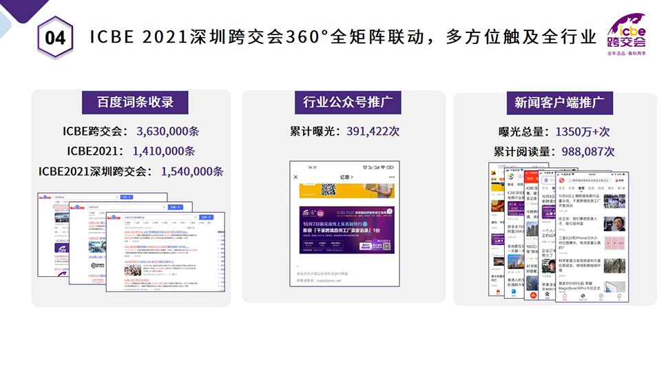This screenshot has width=668, height=376.
Task: Click the search bar in the front news screenshot
Action: [589, 180]
